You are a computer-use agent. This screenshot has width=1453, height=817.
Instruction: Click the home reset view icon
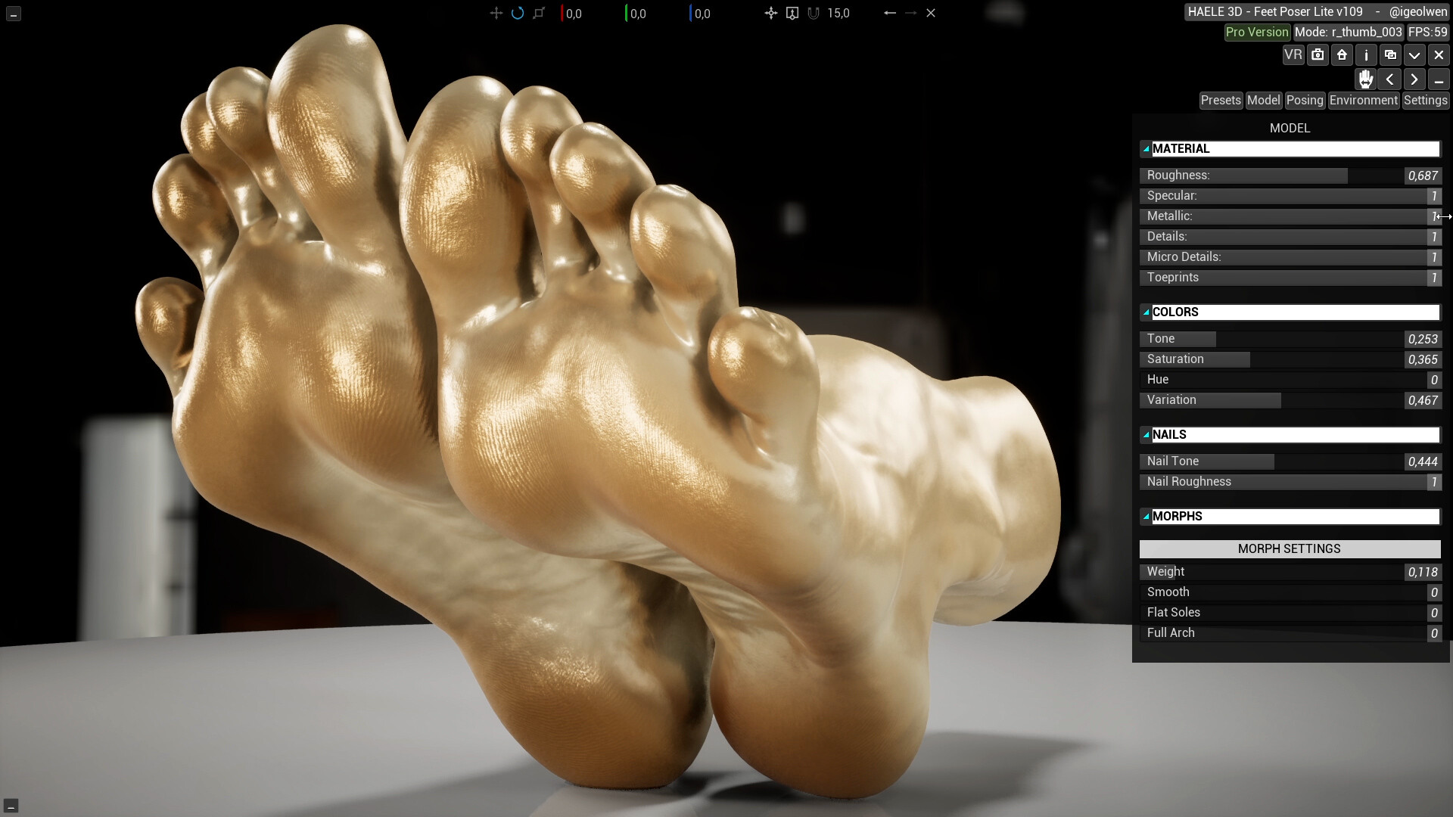[1342, 54]
